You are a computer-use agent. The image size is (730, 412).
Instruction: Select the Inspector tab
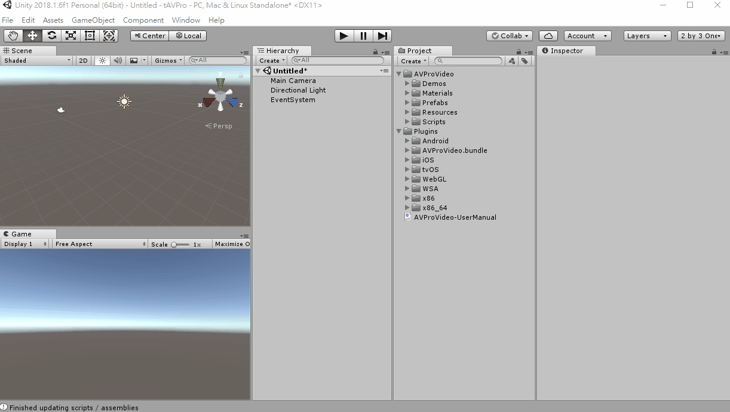[566, 51]
